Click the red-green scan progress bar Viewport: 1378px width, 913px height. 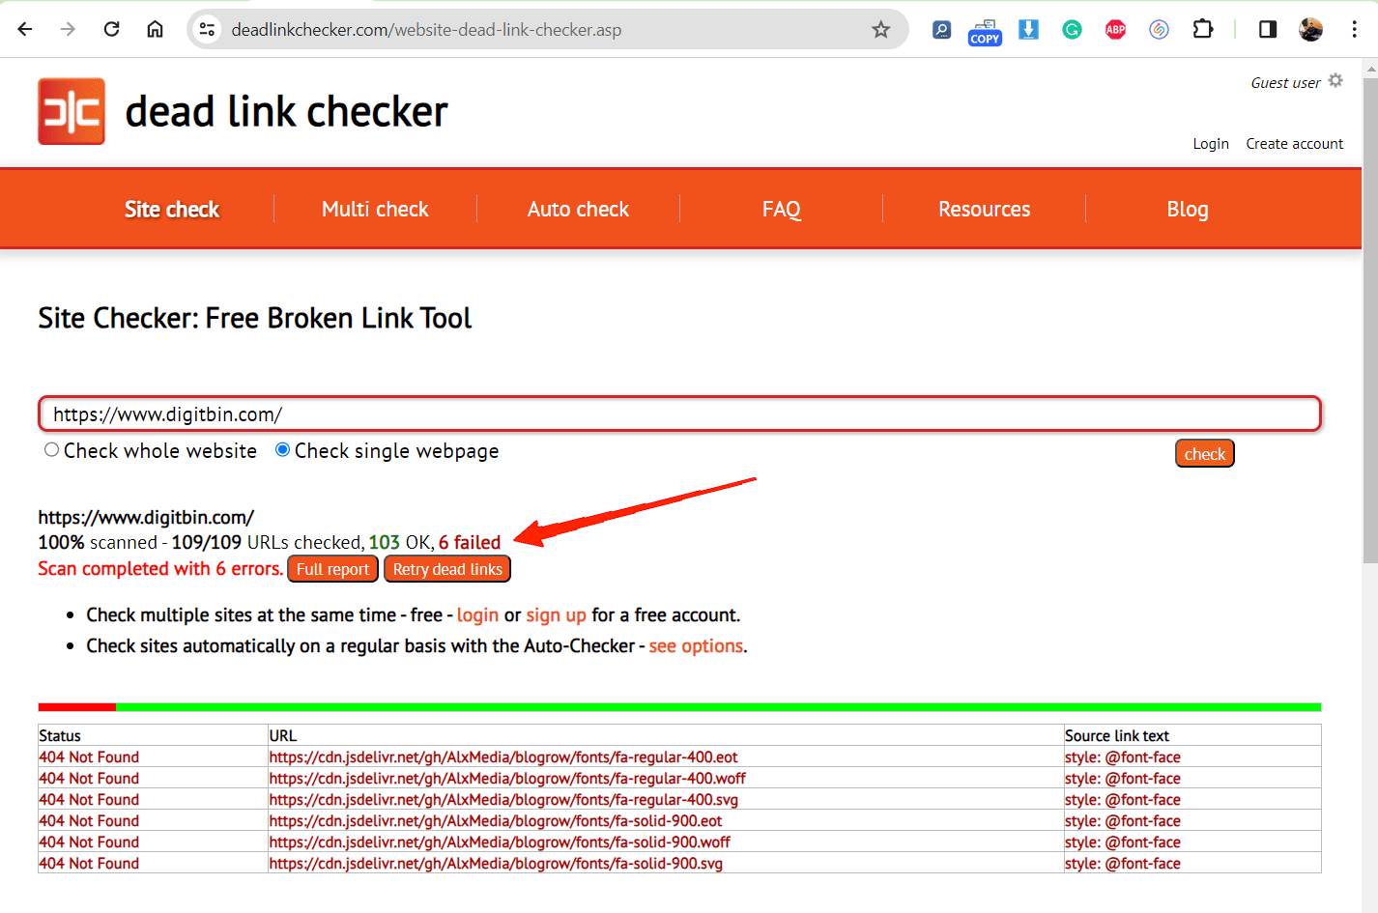click(x=679, y=707)
